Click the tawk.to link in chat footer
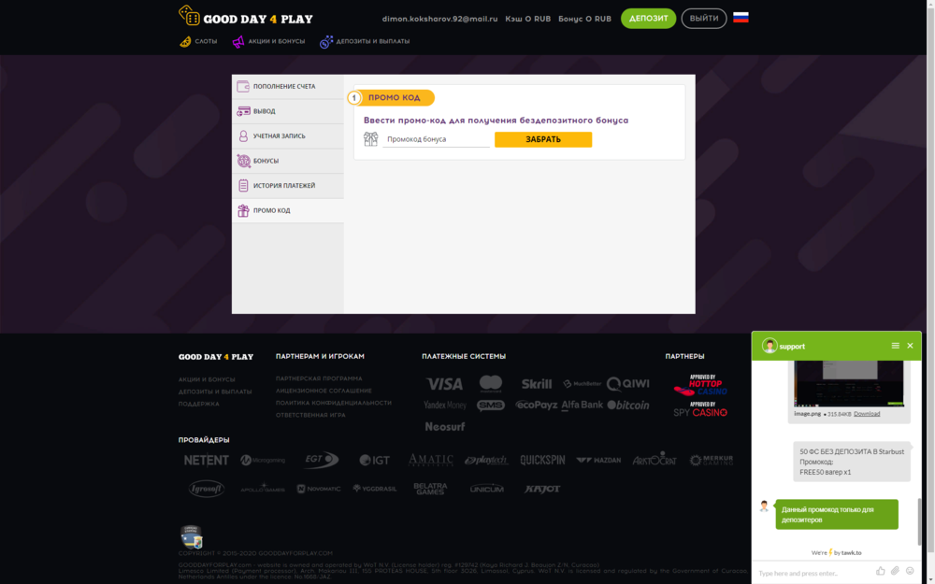 (x=851, y=552)
